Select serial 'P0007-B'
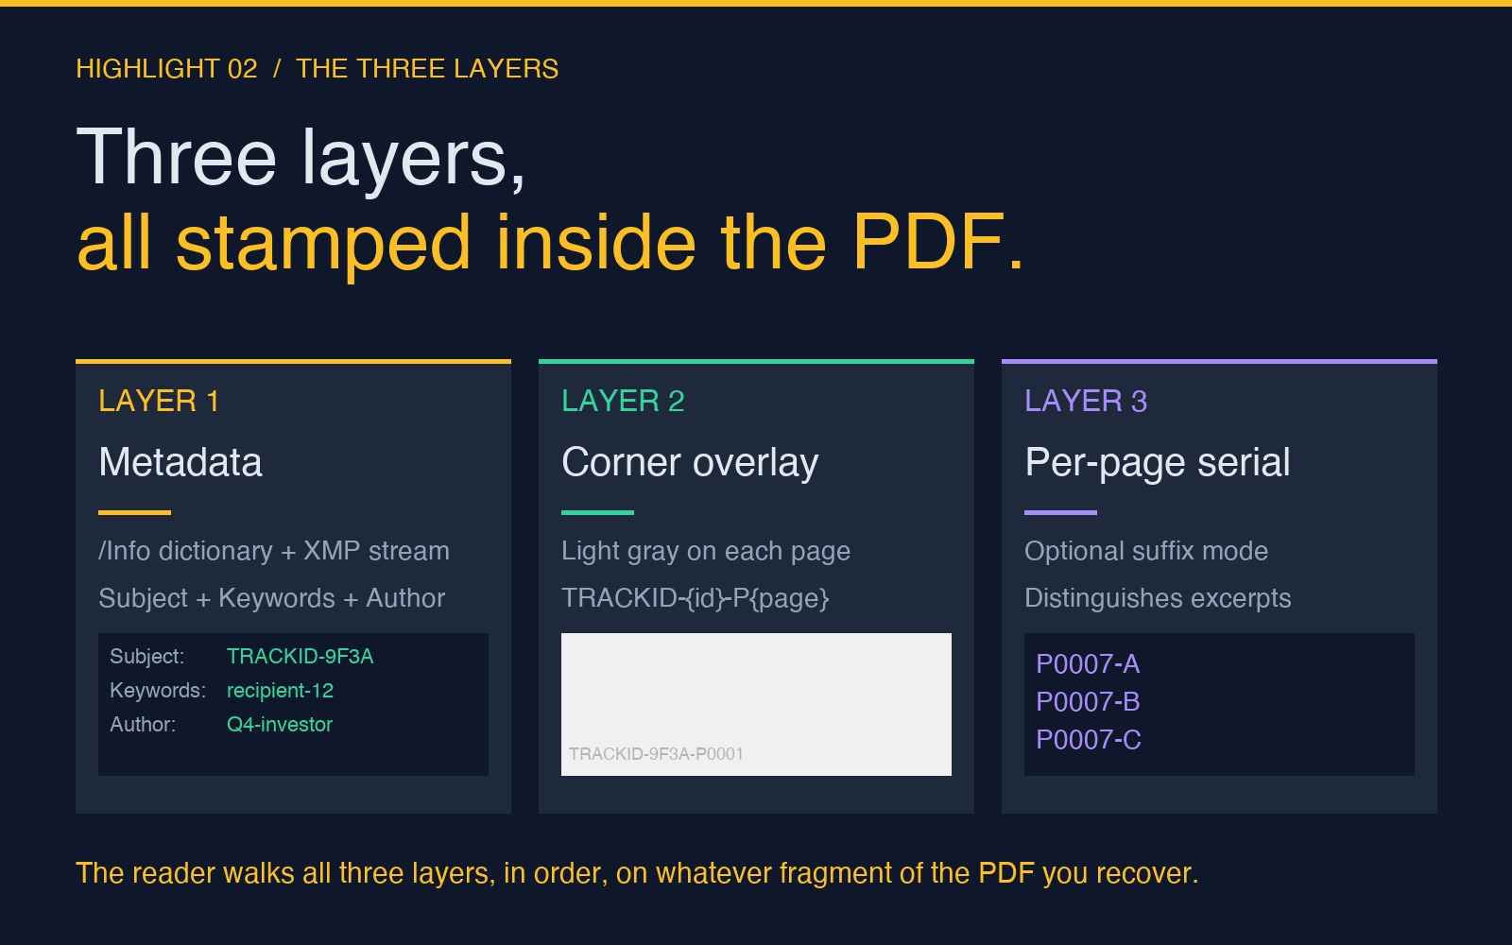Viewport: 1512px width, 945px height. tap(1088, 702)
